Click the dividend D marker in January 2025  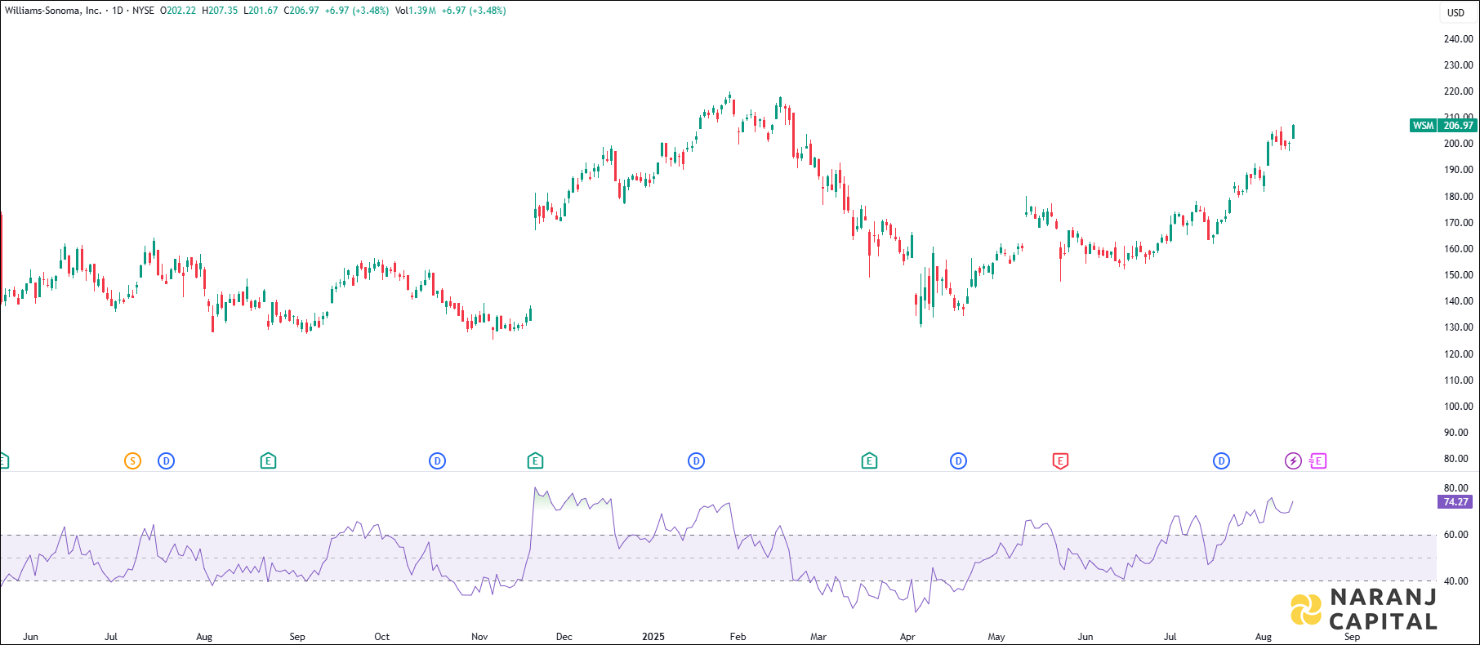pyautogui.click(x=696, y=461)
